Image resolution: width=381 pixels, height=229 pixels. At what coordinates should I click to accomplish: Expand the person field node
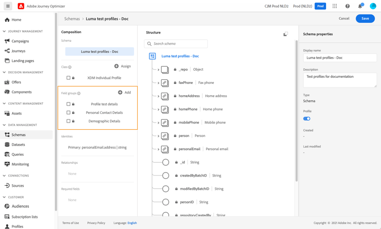pos(158,136)
